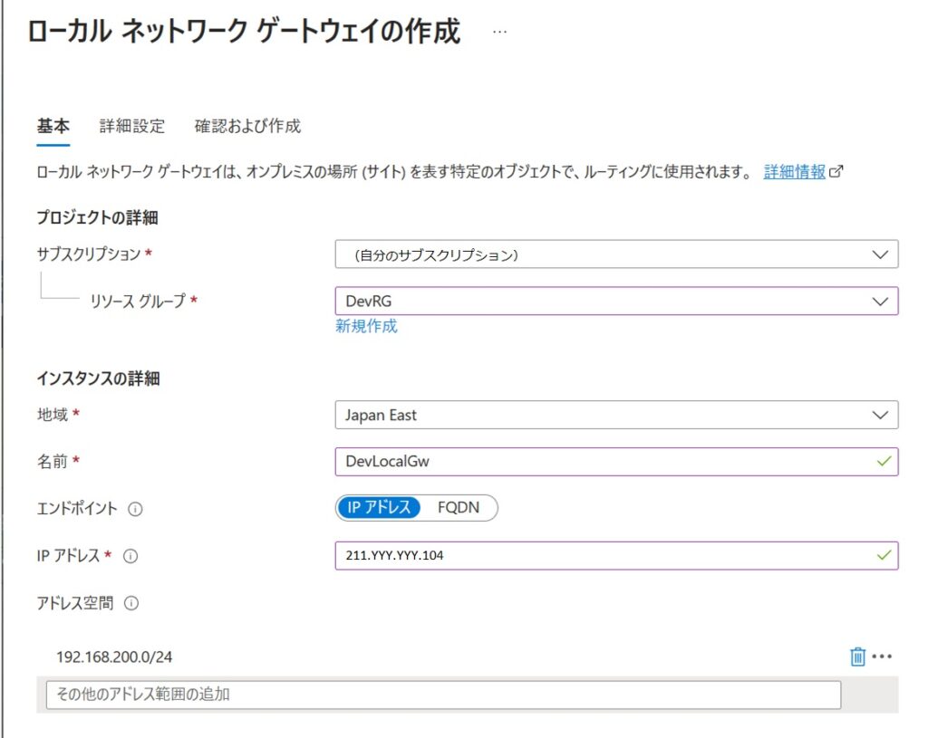The width and height of the screenshot is (928, 738).
Task: Click the プロジェクトの詳細 heading
Action: coord(97,217)
